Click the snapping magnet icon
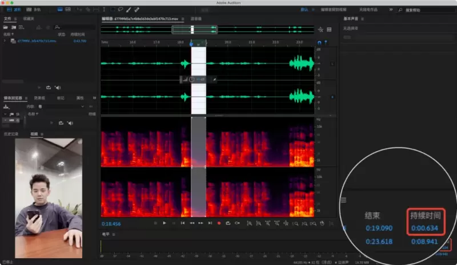Image resolution: width=457 pixels, height=265 pixels. pos(319,42)
